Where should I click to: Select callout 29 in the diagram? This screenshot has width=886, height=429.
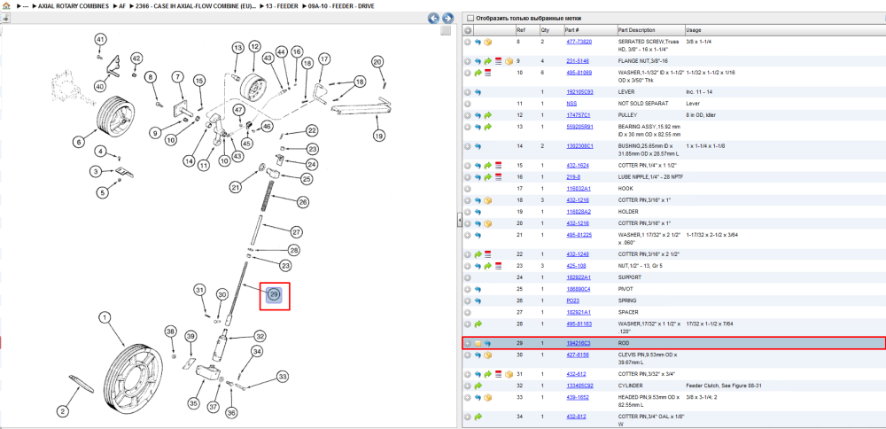pyautogui.click(x=274, y=294)
